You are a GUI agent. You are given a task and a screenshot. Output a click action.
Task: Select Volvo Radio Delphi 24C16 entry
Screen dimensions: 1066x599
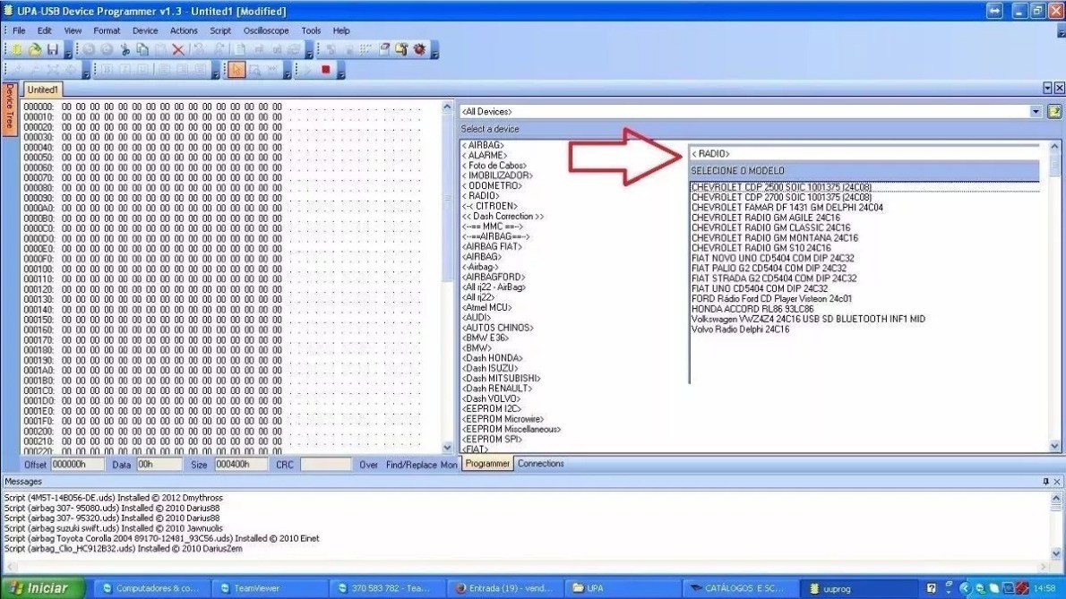click(740, 329)
